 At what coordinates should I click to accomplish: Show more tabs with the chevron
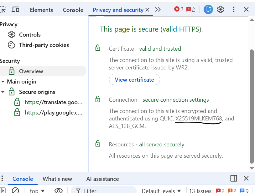[158, 9]
